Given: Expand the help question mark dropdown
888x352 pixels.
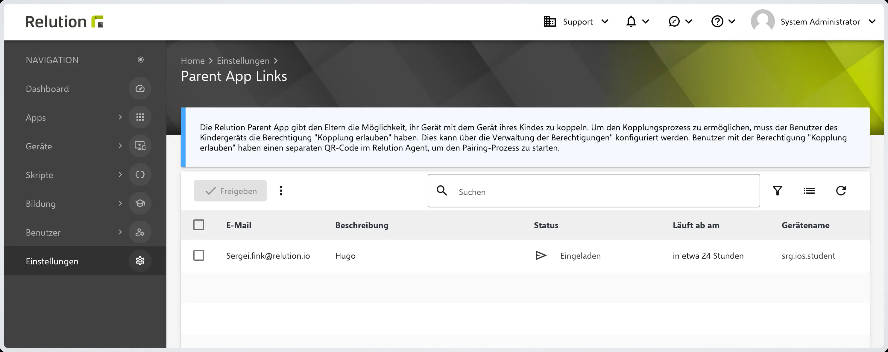Looking at the screenshot, I should coord(717,22).
